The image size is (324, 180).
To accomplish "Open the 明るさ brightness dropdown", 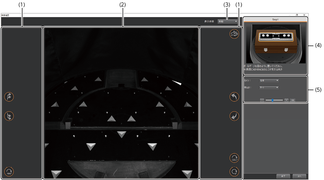I will point(269,87).
